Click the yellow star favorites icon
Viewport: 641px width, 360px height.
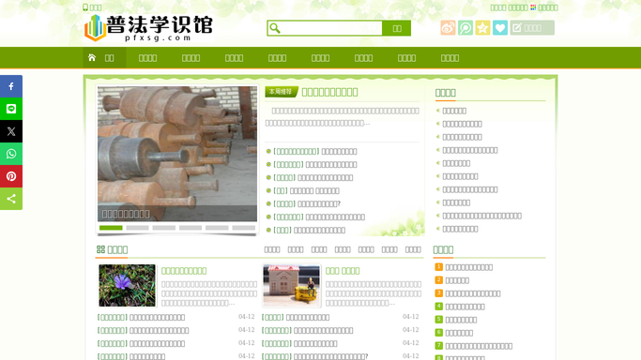click(482, 28)
